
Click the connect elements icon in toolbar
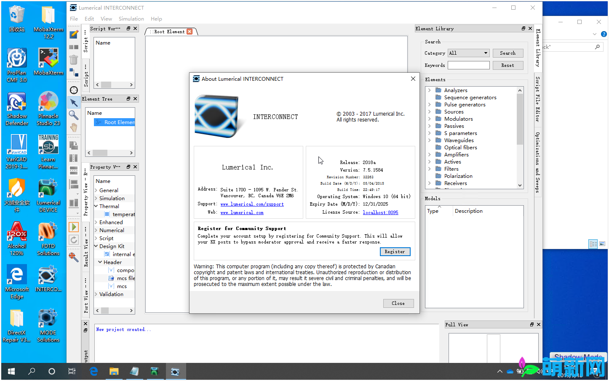coord(74,72)
